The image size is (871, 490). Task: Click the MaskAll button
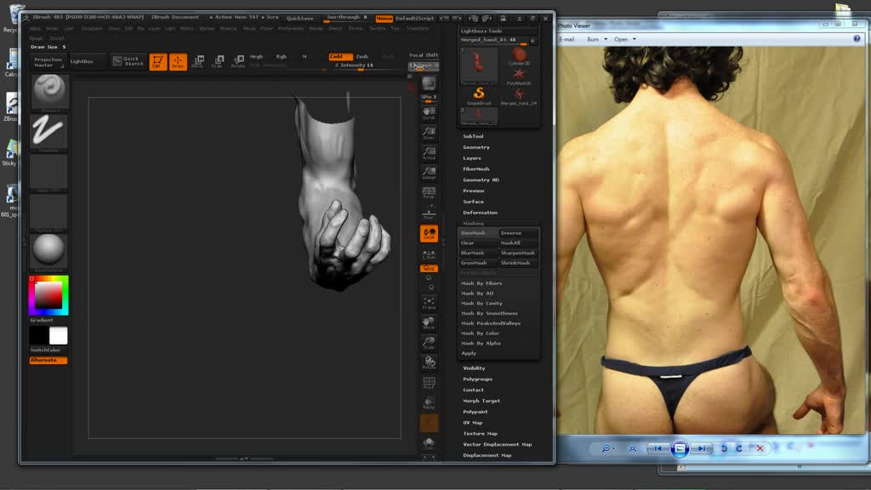(x=518, y=243)
